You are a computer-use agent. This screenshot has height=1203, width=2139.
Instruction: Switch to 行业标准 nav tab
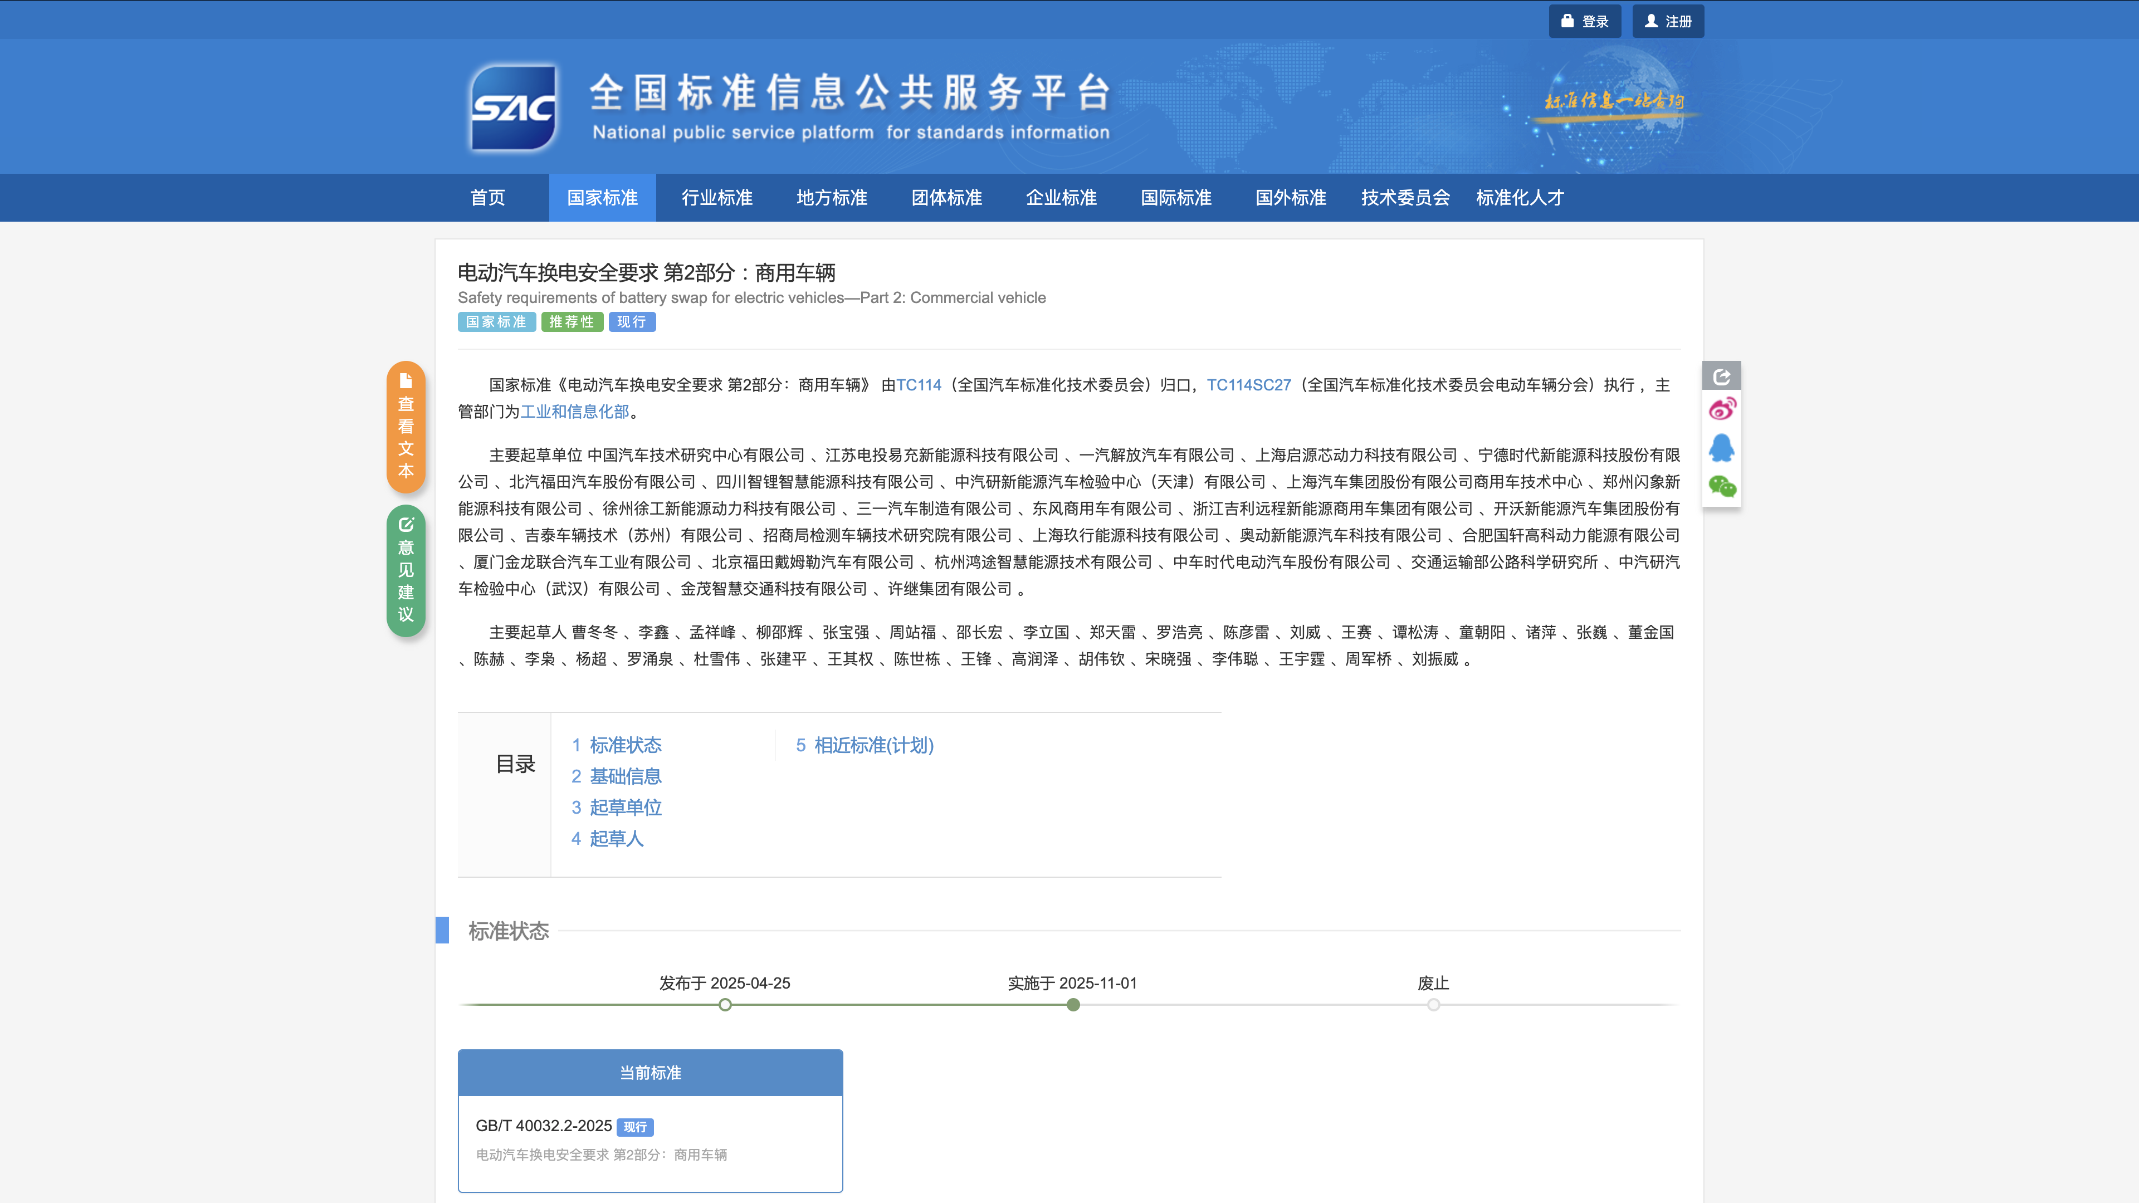[x=716, y=198]
